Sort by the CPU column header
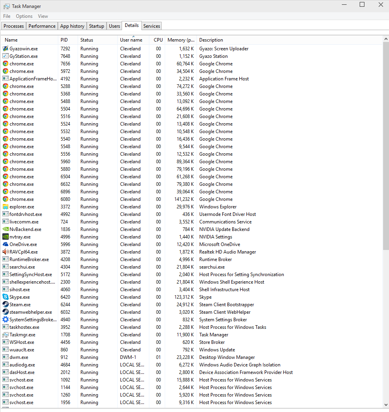 (157, 40)
